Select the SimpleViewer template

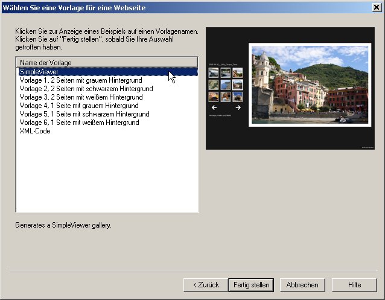(39, 72)
